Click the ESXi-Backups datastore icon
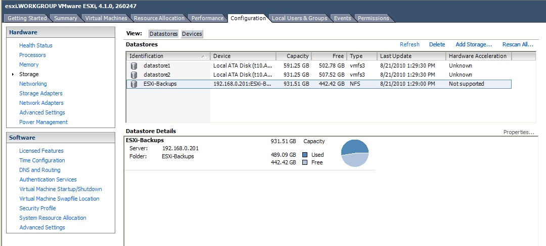Viewport: 546px width, 246px height. point(133,84)
